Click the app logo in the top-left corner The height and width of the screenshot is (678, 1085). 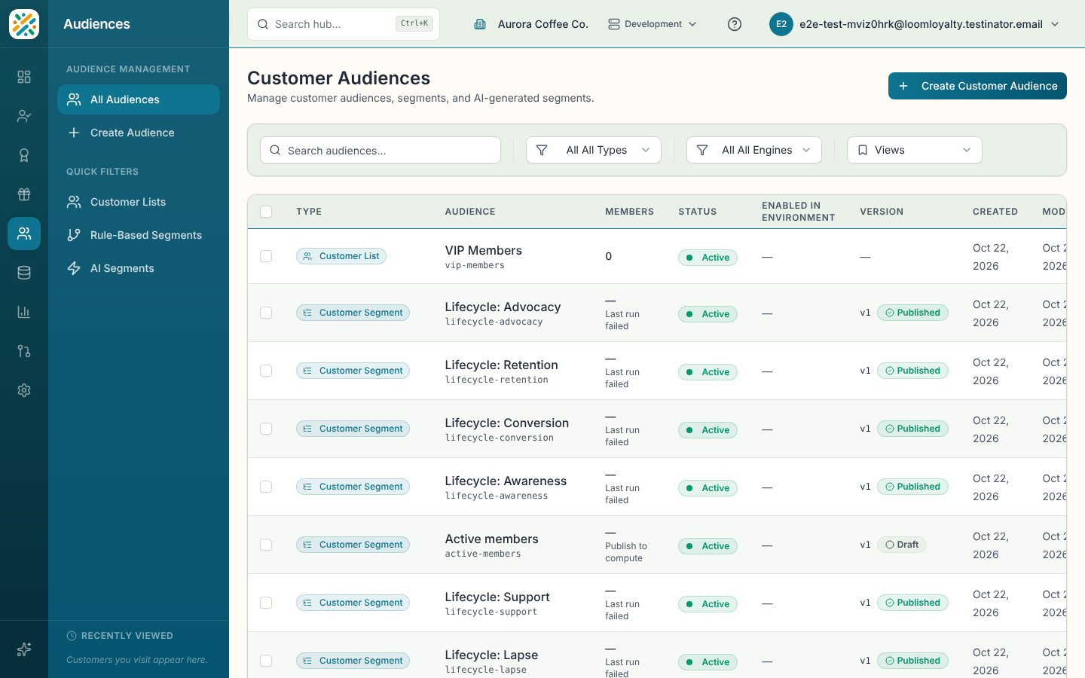click(24, 24)
